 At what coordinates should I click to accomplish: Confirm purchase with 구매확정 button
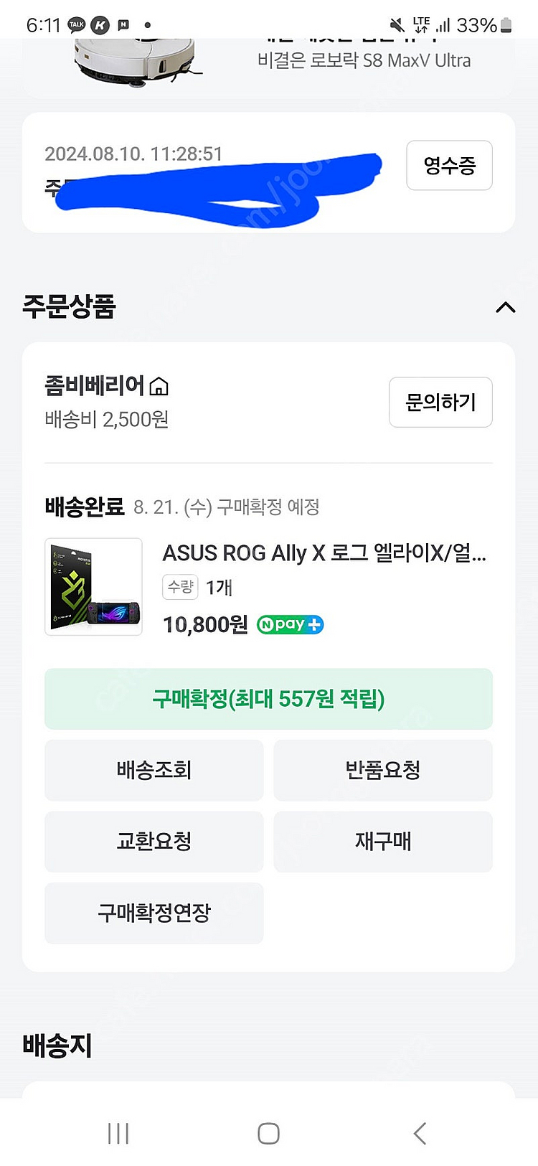[268, 699]
